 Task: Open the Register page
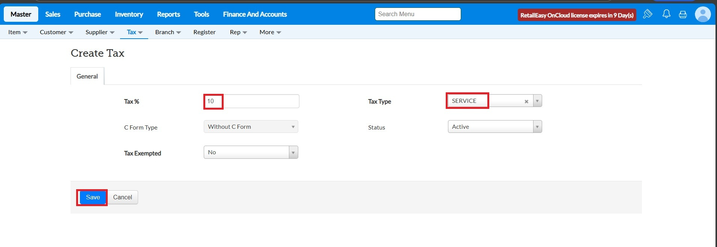pos(204,32)
